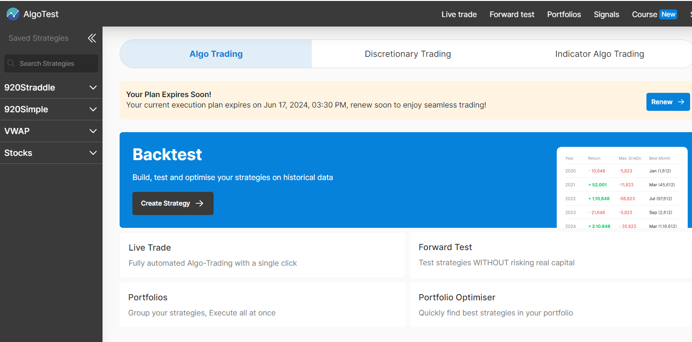Click the Create Strategy button
Image resolution: width=692 pixels, height=342 pixels.
coord(173,203)
